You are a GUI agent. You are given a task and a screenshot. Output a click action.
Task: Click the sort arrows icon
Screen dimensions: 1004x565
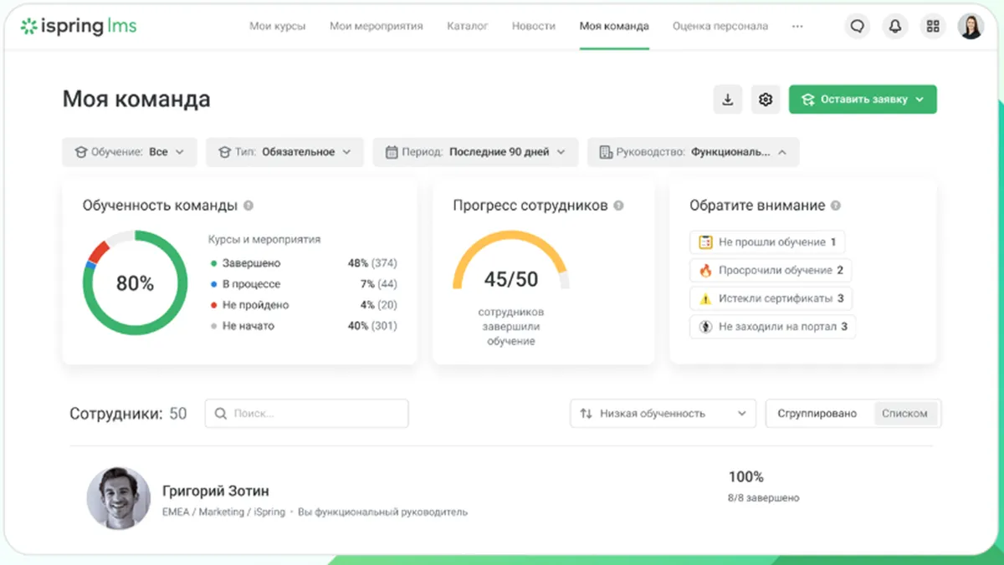tap(586, 414)
